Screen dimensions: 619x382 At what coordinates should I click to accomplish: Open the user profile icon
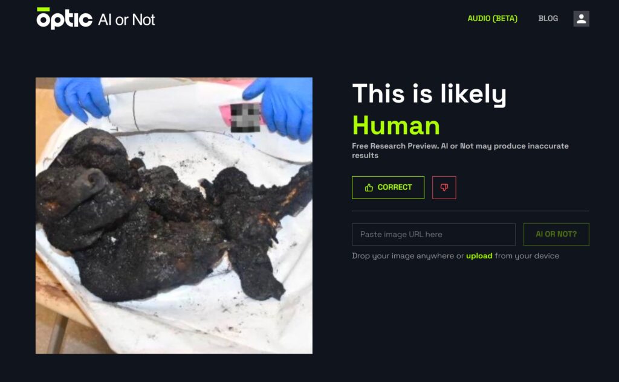tap(581, 19)
